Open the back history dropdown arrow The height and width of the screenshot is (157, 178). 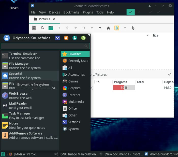[76, 28]
